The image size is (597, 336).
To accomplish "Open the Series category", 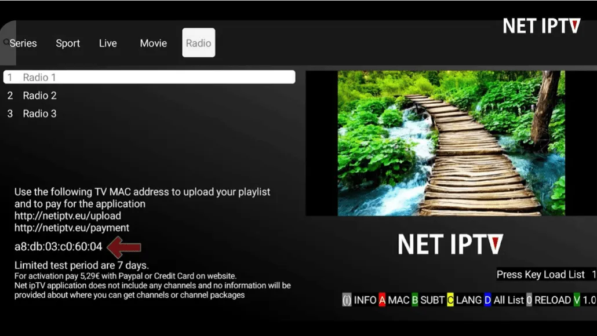I will coord(23,43).
